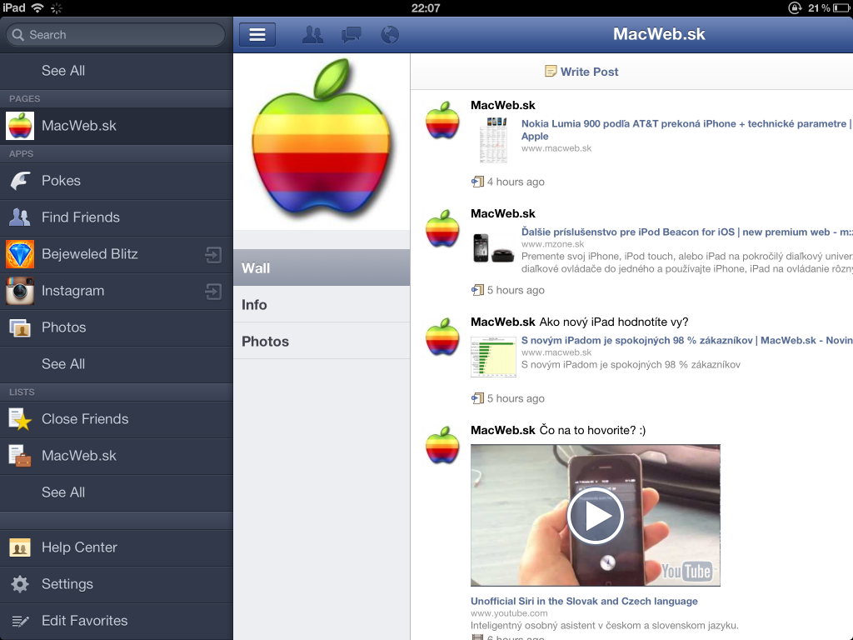
Task: Tap www.mzone.sk source text
Action: [553, 244]
